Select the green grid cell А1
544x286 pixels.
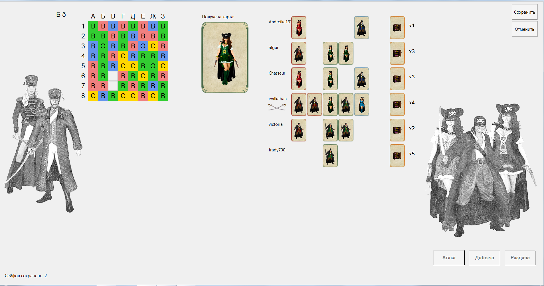pos(93,26)
